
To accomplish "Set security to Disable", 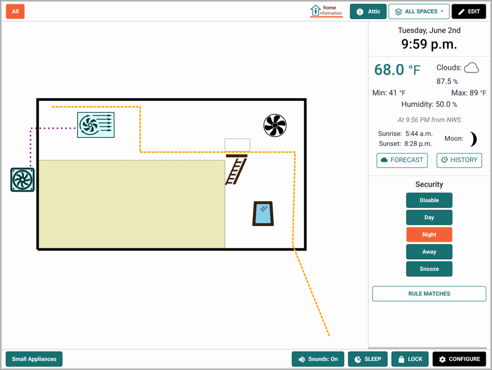I will click(429, 200).
